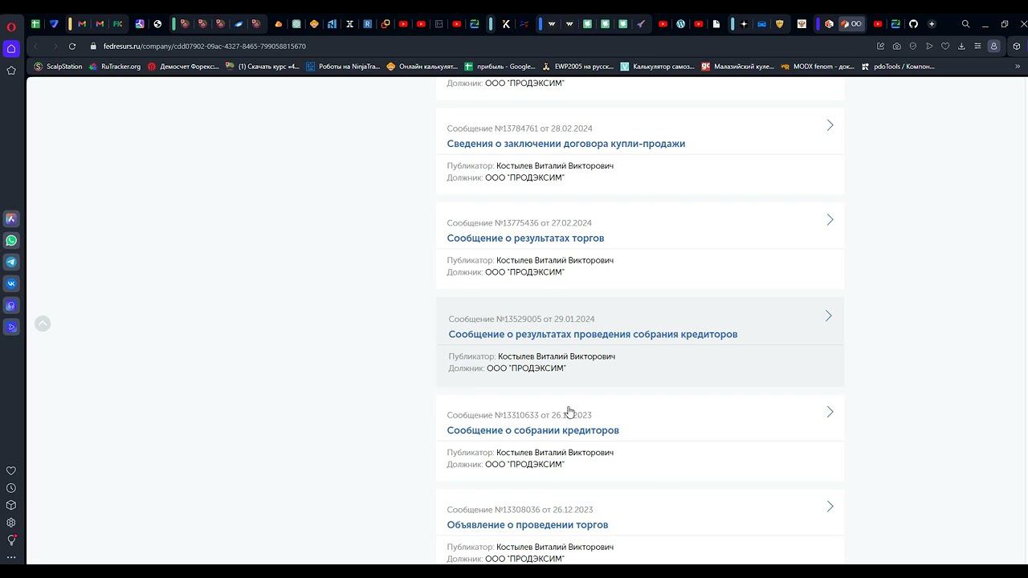
Task: Open profile account icon in toolbar
Action: [x=993, y=46]
